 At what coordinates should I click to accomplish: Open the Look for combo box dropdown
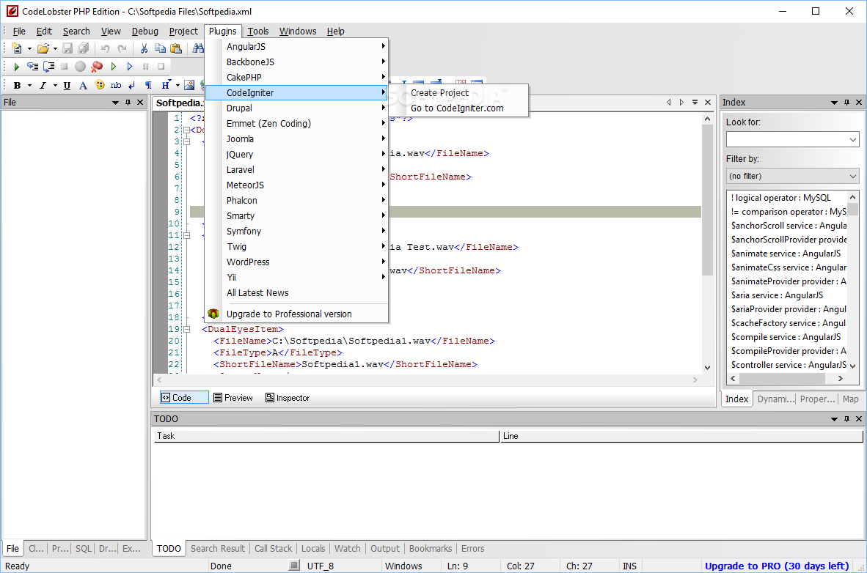click(852, 140)
